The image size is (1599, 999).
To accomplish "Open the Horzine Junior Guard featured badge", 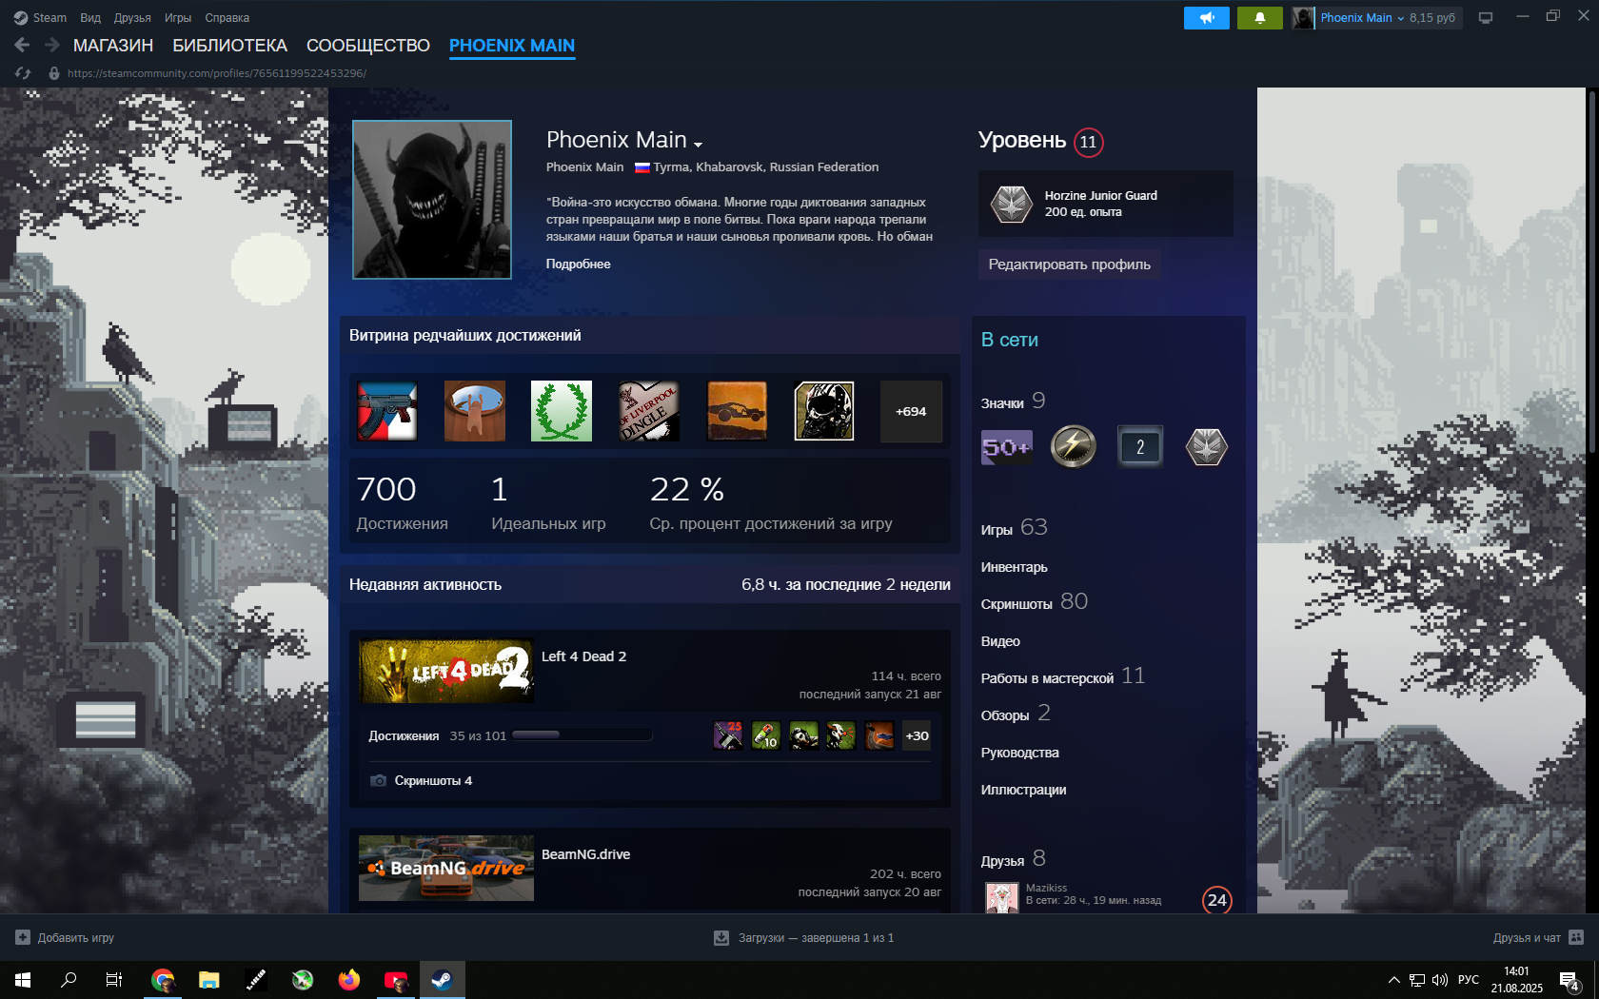I will tap(1106, 204).
